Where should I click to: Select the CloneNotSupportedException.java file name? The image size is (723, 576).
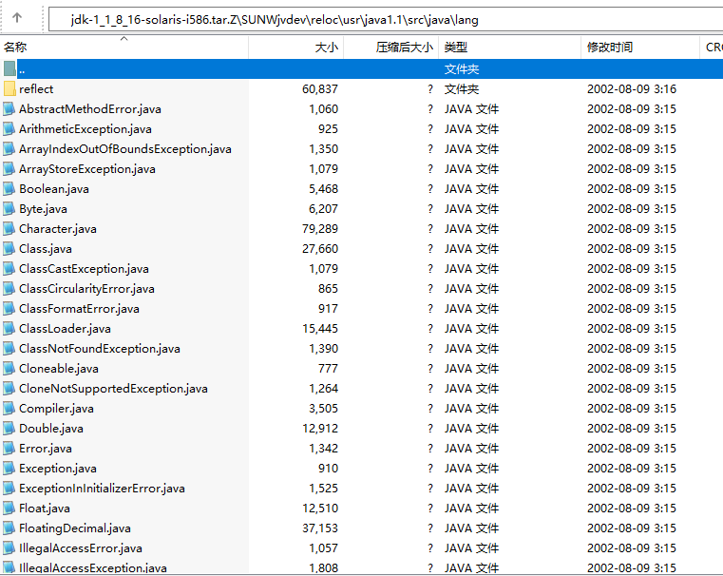pos(113,389)
